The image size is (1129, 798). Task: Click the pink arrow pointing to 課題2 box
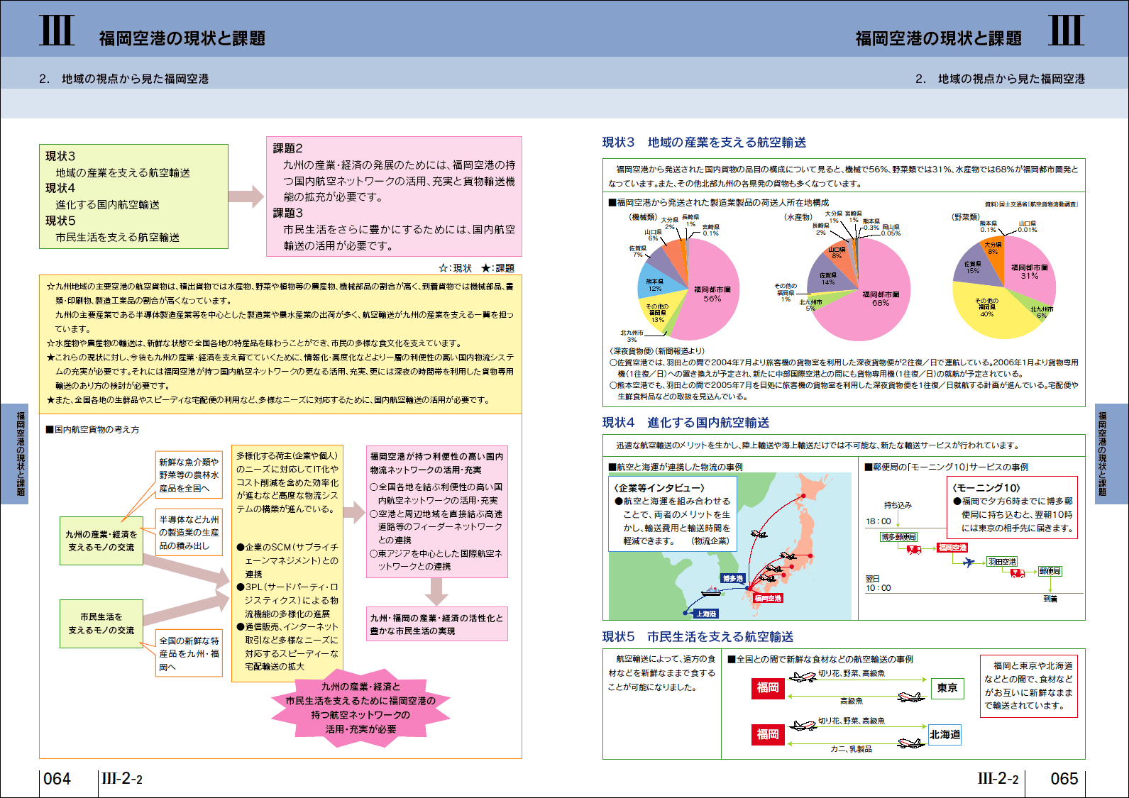[246, 196]
